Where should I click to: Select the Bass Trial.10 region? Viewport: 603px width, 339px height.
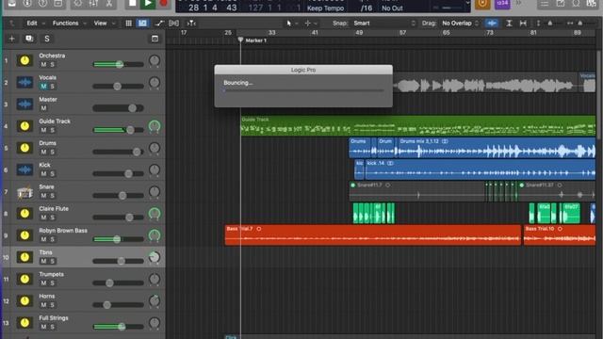(x=560, y=235)
